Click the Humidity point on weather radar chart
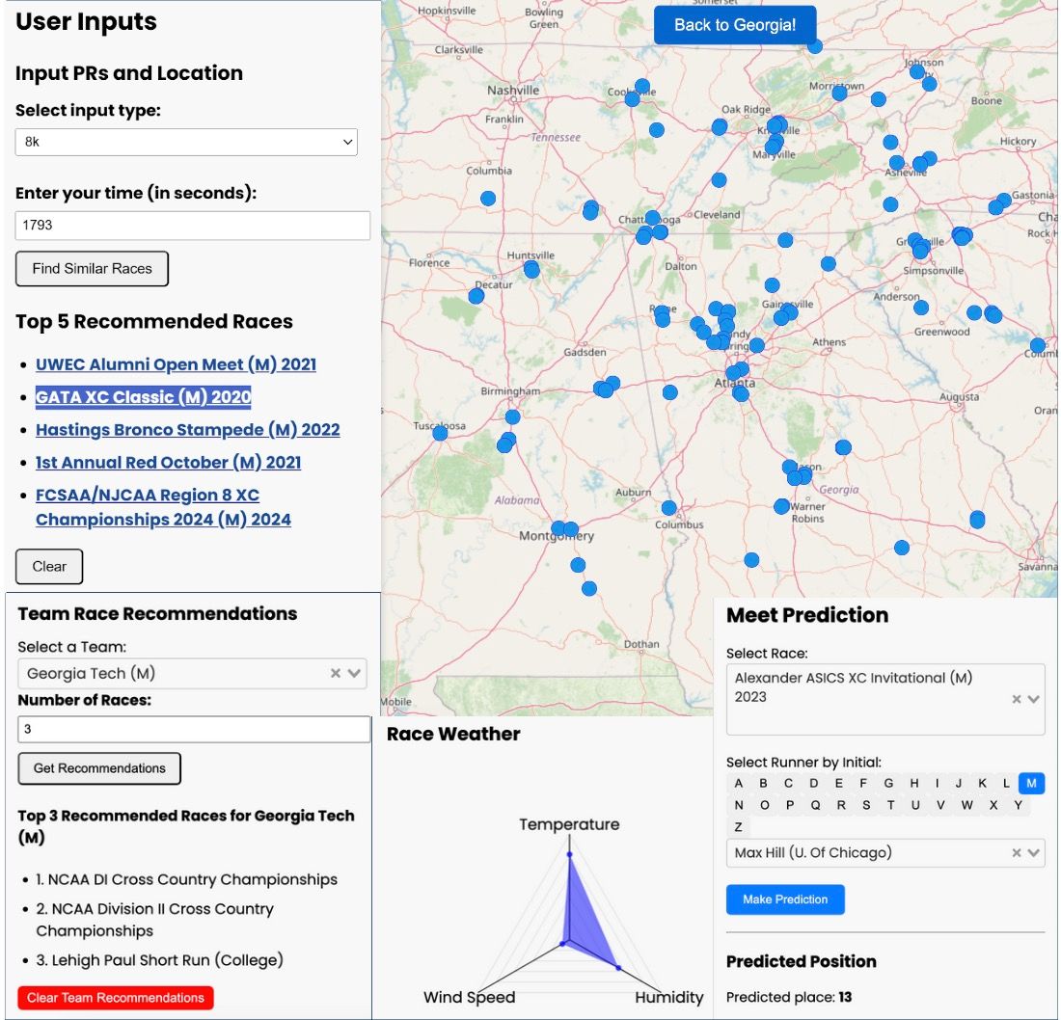Screen dimensions: 1061x1020 coord(618,968)
